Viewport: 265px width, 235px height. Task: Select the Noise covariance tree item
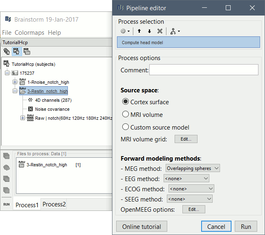51,109
